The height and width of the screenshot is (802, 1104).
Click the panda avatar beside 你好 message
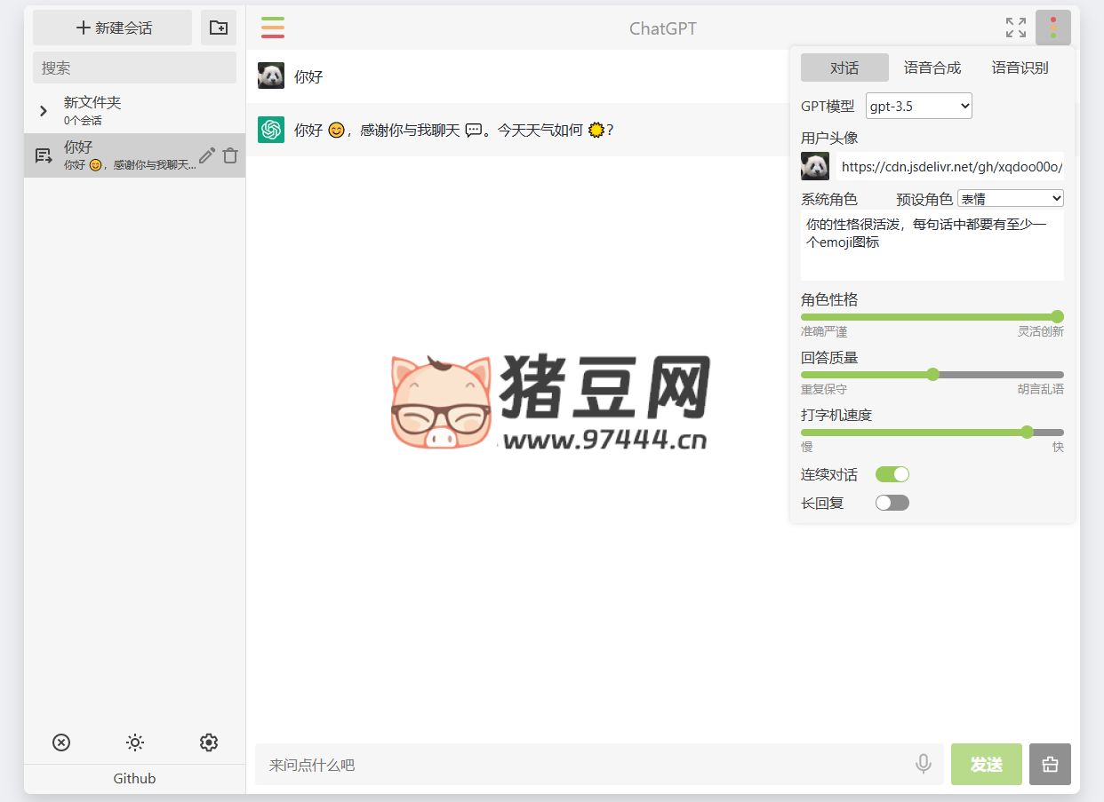click(271, 75)
